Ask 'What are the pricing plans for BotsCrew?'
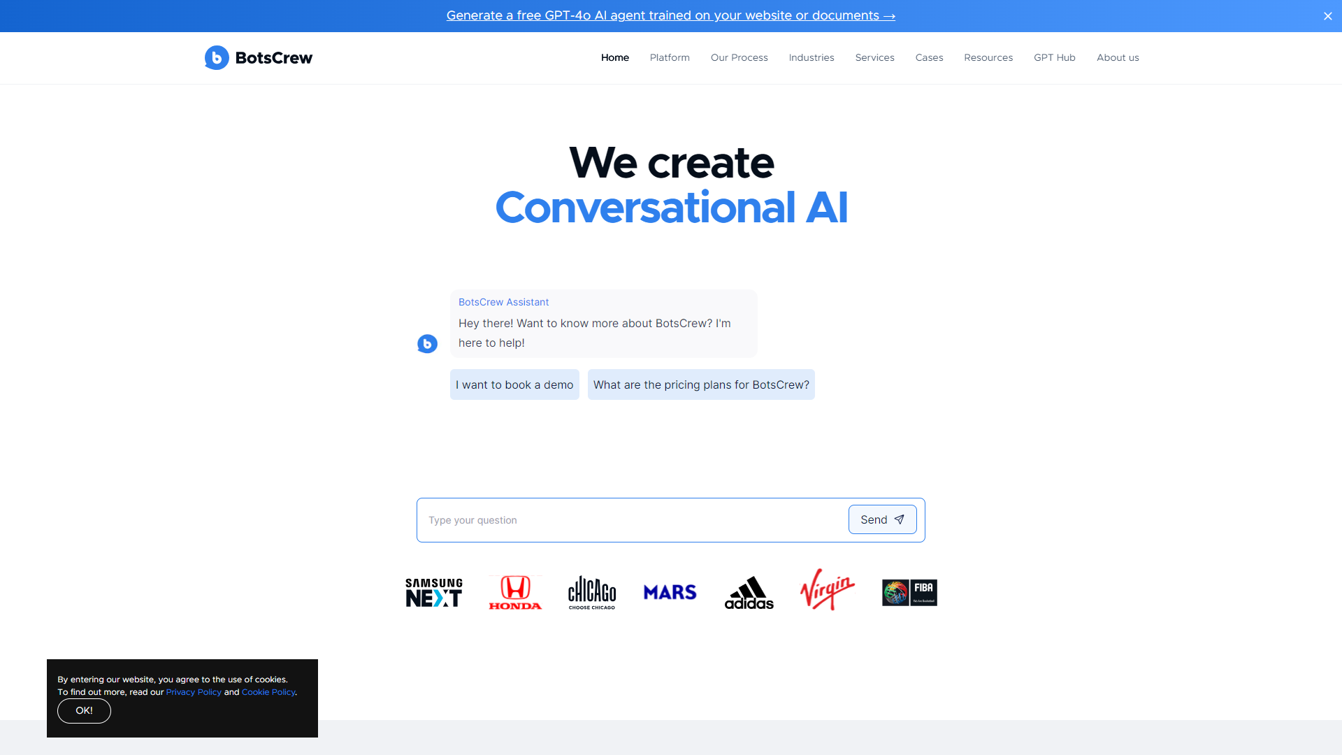The width and height of the screenshot is (1342, 755). (701, 384)
